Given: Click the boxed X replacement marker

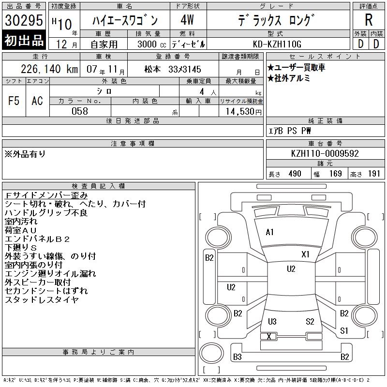Looking at the screenshot, I should (269, 336).
